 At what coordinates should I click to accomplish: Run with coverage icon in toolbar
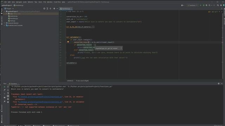(x=207, y=5)
